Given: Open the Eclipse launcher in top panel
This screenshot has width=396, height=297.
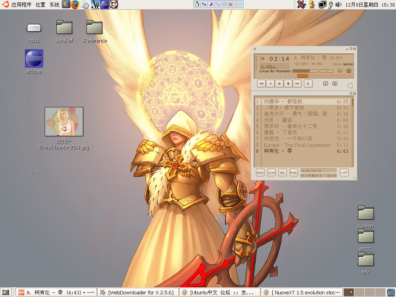Looking at the screenshot, I should pyautogui.click(x=105, y=5).
